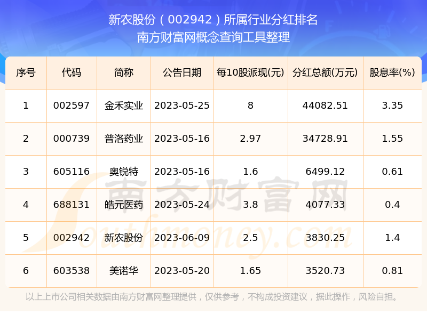Click total dividend 34728.91
The height and width of the screenshot is (323, 427).
(x=325, y=139)
